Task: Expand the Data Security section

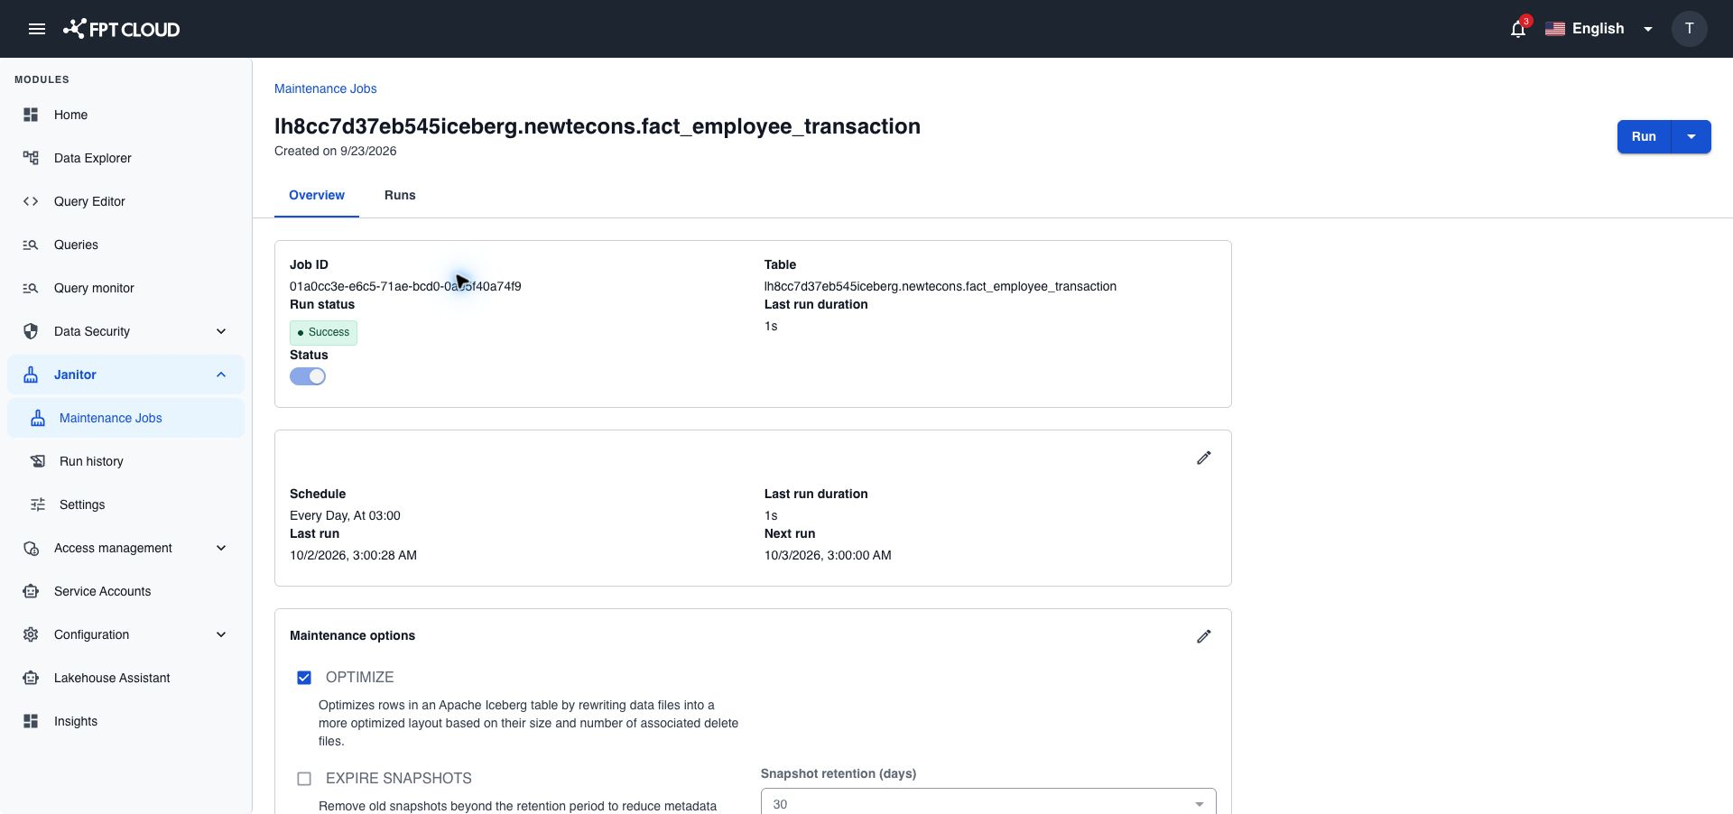Action: point(221,331)
